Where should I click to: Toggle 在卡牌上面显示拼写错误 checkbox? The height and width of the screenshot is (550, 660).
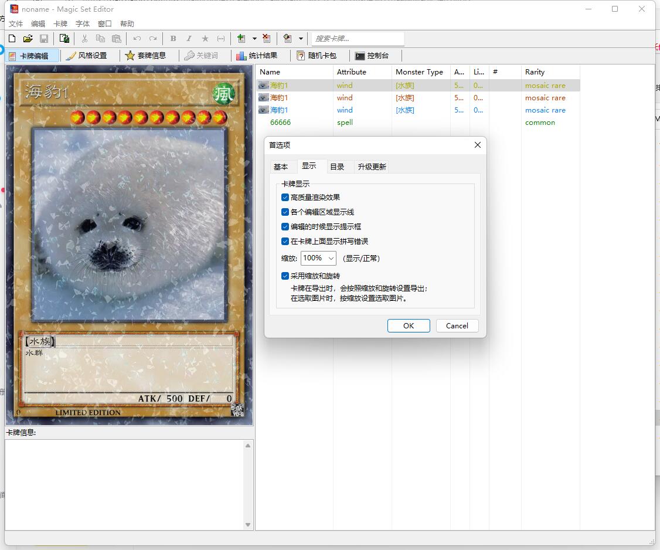(x=285, y=242)
